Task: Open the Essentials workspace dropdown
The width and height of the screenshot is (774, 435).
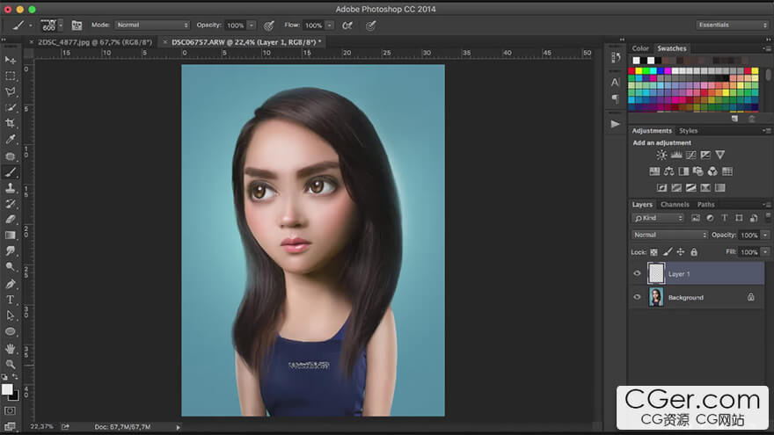Action: [732, 25]
